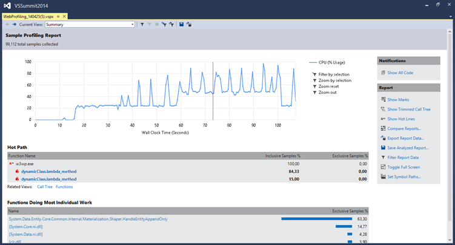Select the WebProfiling_140425(5).vspx document tab
455x245 pixels.
(28, 16)
